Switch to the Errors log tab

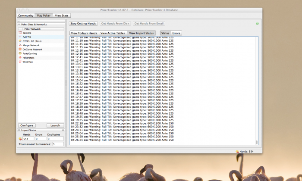(176, 33)
